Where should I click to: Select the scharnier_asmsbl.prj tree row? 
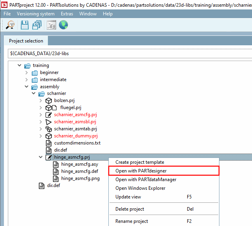coord(75,122)
